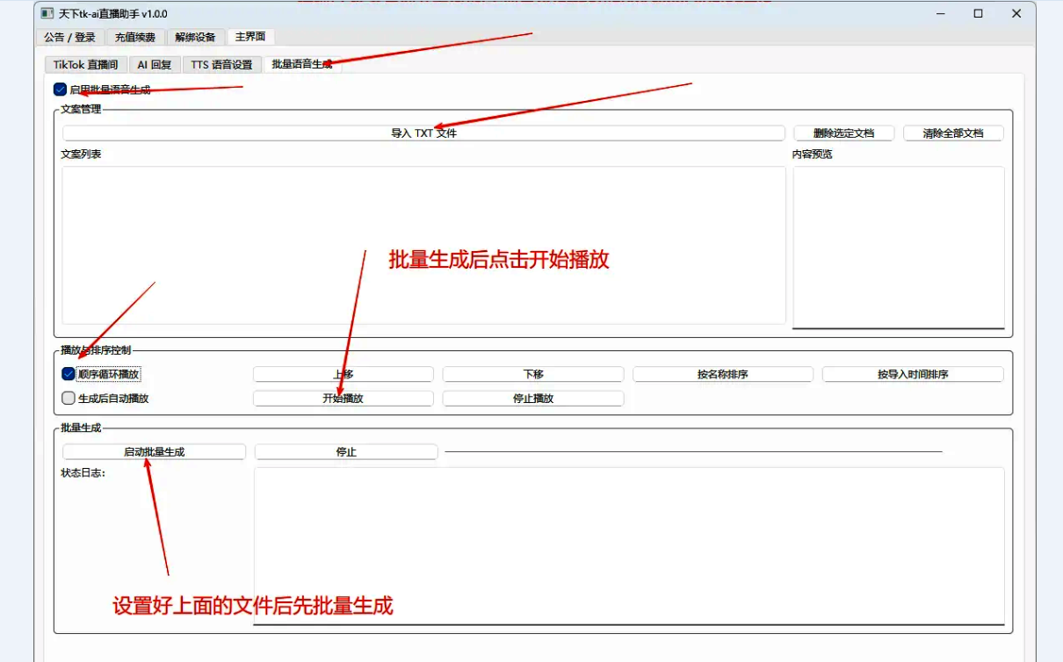This screenshot has height=662, width=1063.
Task: Go to the 解绑设备 tab
Action: pyautogui.click(x=195, y=37)
